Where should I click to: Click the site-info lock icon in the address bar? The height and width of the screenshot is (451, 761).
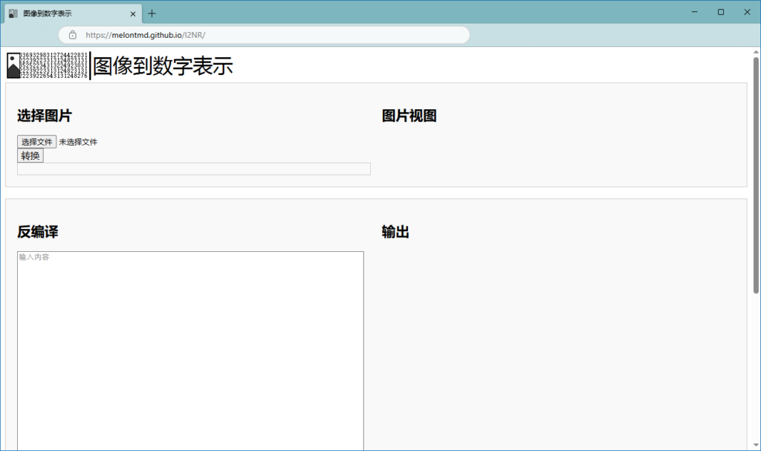tap(73, 35)
